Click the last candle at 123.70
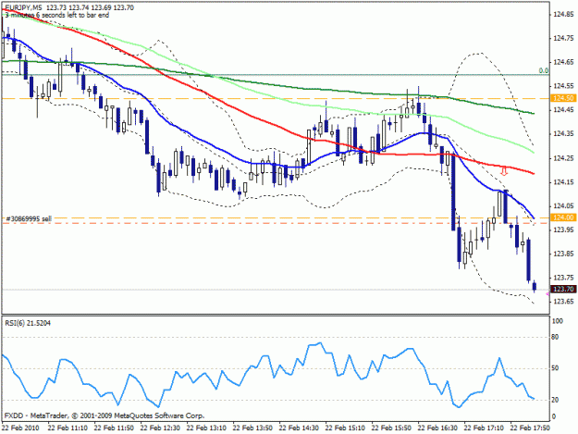 pyautogui.click(x=535, y=287)
